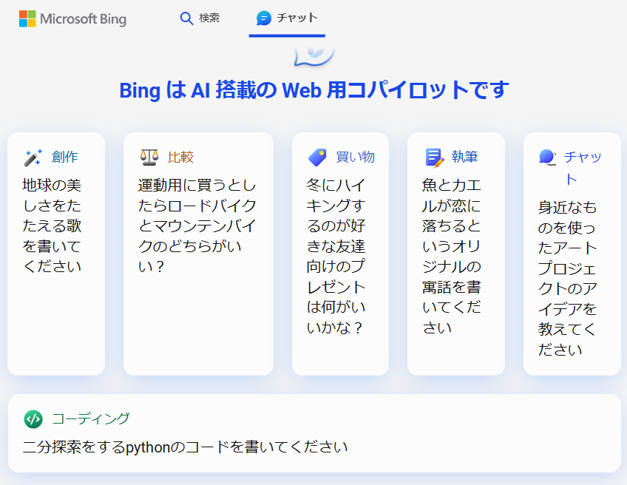Click the magnifying glass search icon

tap(186, 18)
